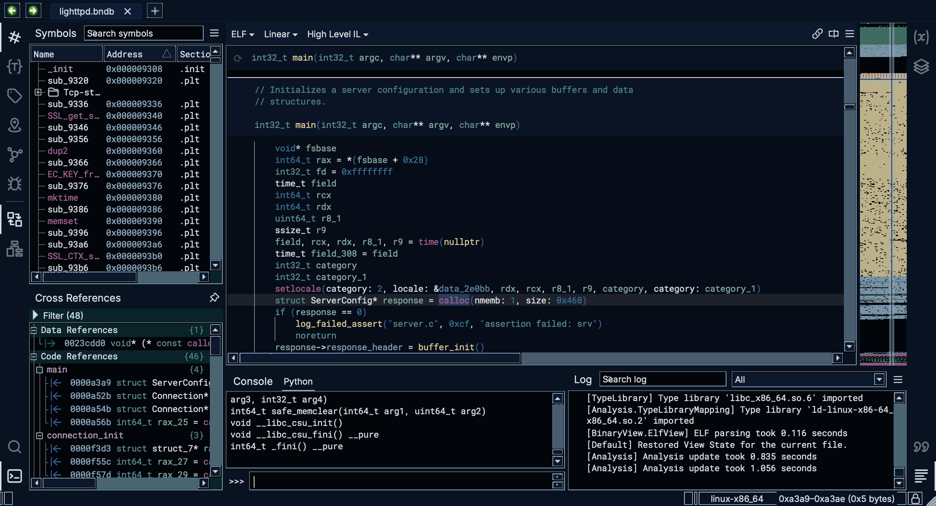Toggle the pin on Cross References

[x=214, y=298]
